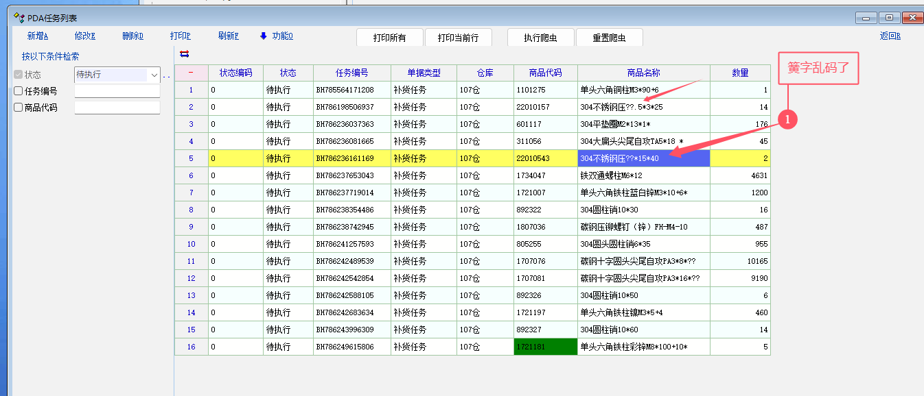Image resolution: width=924 pixels, height=396 pixels.
Task: Click the ellipsis button beside 状态 dropdown
Action: (x=166, y=75)
